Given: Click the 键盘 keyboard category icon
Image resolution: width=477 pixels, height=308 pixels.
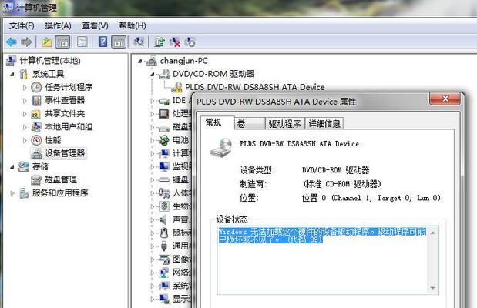Looking at the screenshot, I should [163, 179].
